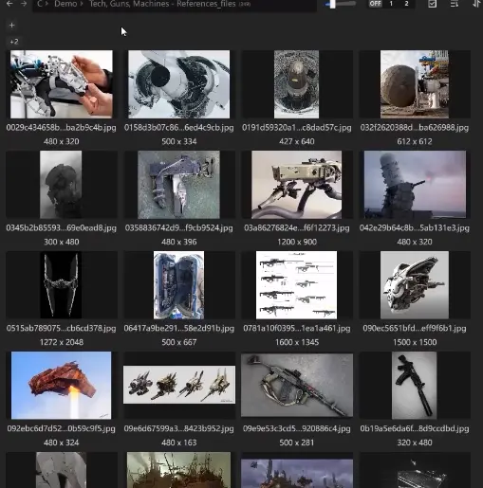Select filename 0b19a5e6da6f...8d9ccdbd.jpg
The height and width of the screenshot is (488, 483).
pos(415,428)
